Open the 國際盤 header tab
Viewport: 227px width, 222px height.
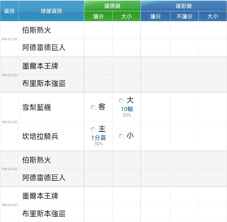112,6
